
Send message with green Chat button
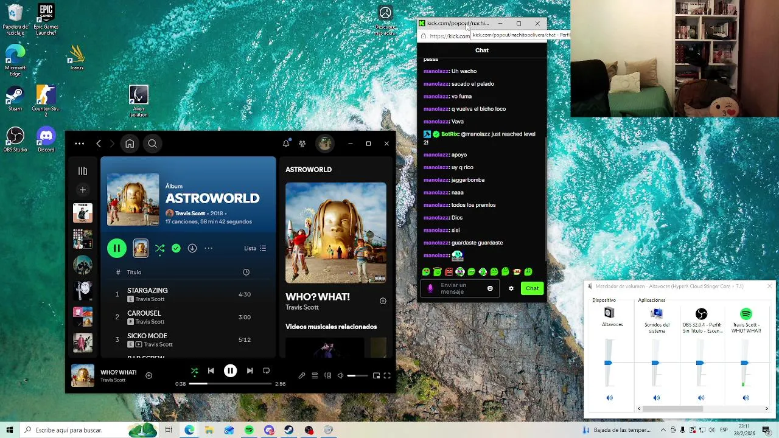coord(533,288)
